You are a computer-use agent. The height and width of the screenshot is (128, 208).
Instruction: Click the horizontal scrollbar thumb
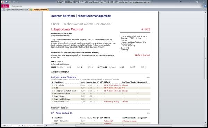click(123, 126)
